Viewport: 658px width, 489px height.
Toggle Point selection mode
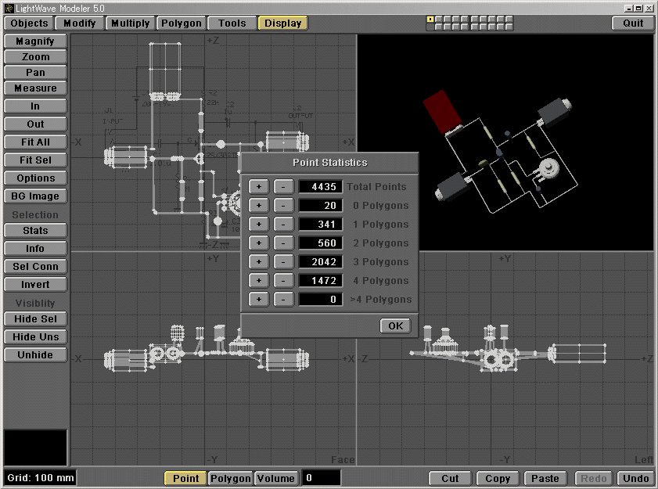(x=185, y=478)
